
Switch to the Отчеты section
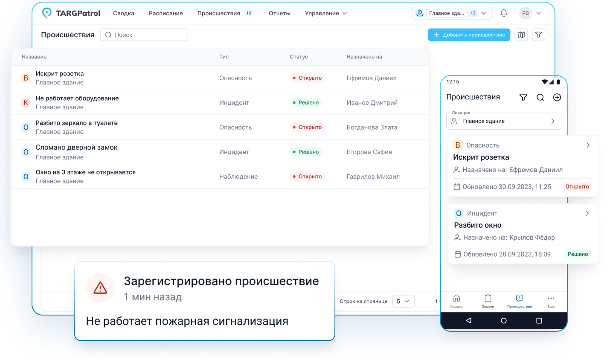279,13
